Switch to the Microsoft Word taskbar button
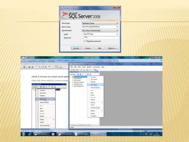 (82, 134)
